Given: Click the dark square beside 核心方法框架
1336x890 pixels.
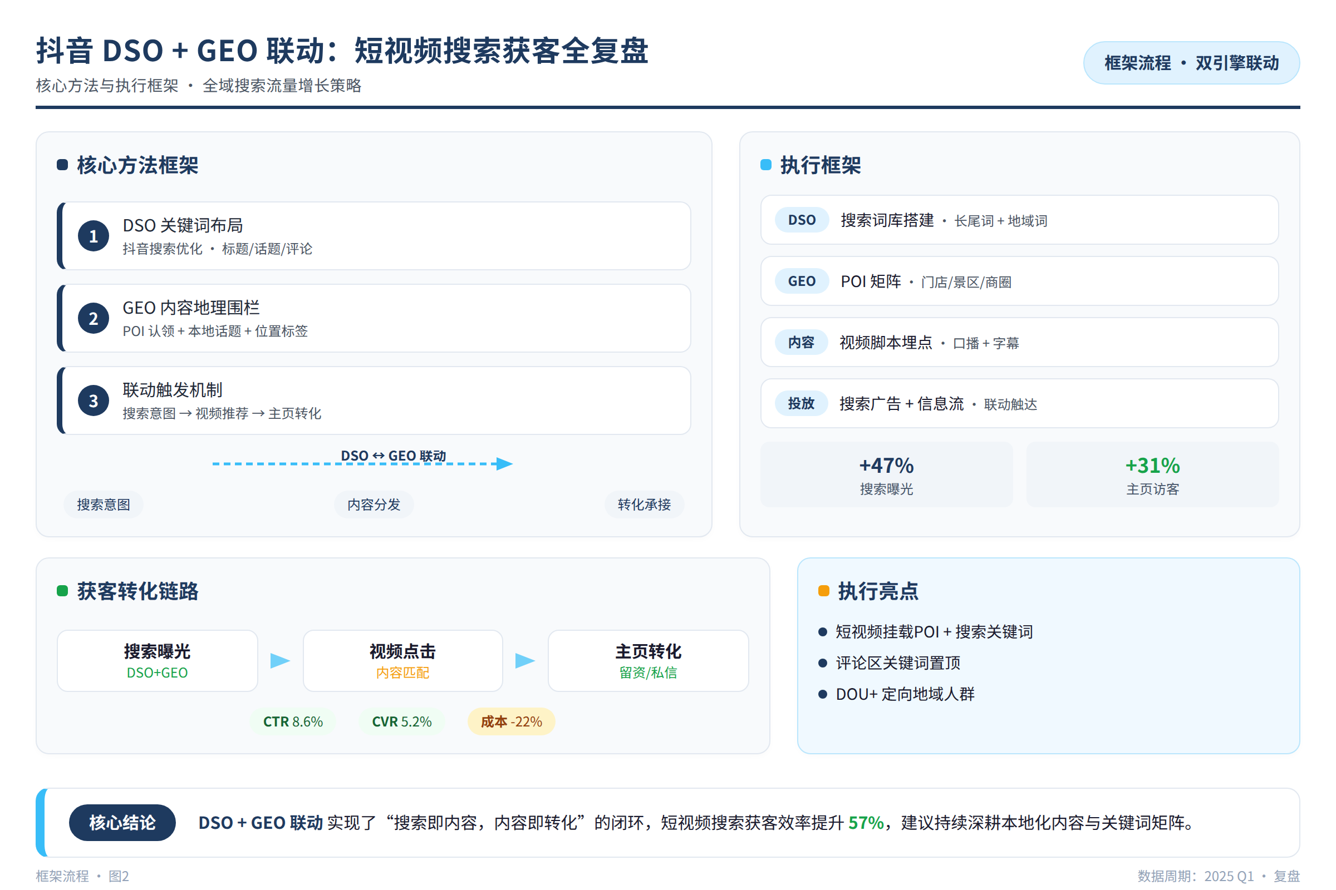Looking at the screenshot, I should tap(62, 165).
